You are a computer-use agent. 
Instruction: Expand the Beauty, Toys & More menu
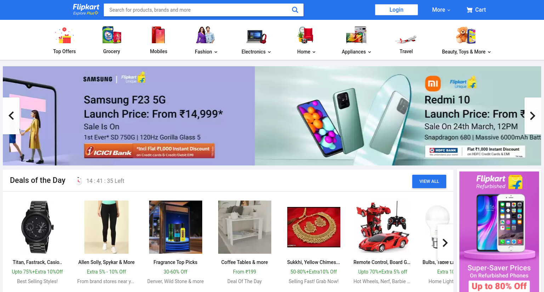pyautogui.click(x=466, y=52)
